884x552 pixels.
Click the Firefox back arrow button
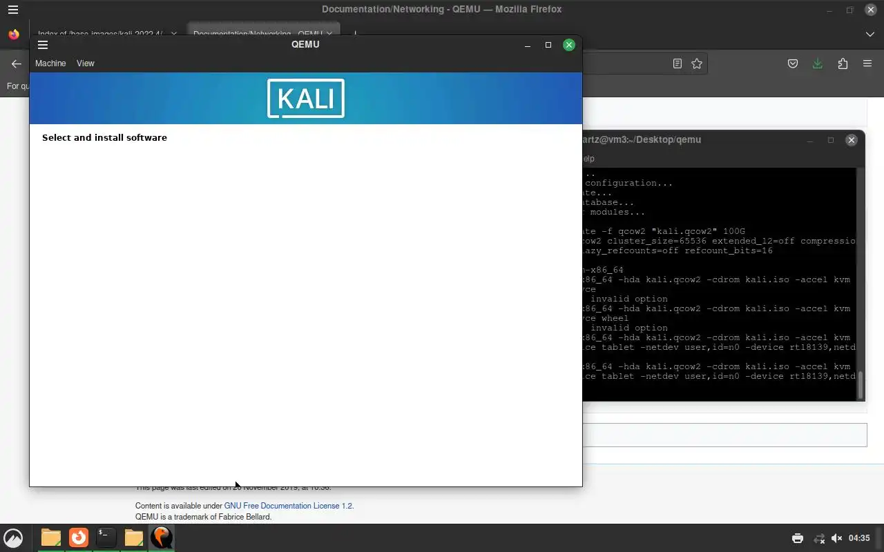tap(17, 63)
